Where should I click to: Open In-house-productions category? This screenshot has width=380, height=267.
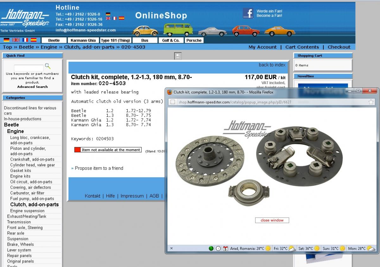(x=22, y=119)
